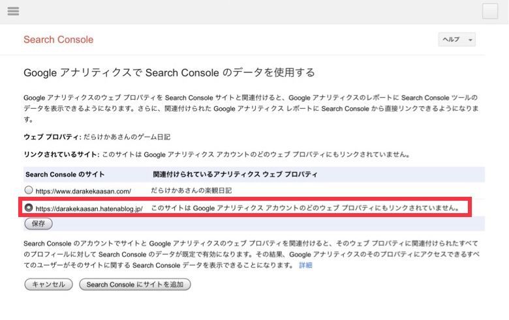The height and width of the screenshot is (320, 509).
Task: Click the Search Console のサイト column header
Action: 65,175
